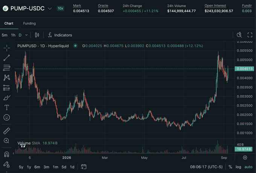Toggle the magnet mode tool
Screen dimensions: 256x173
click(x=7, y=154)
